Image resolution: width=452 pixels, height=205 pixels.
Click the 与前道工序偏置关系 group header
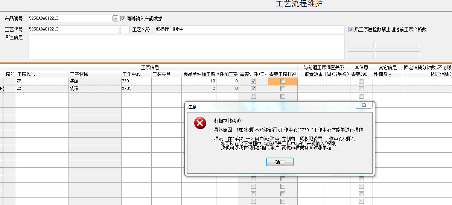tap(324, 67)
